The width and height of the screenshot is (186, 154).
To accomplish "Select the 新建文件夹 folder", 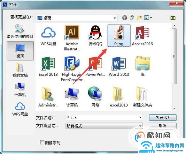I will pos(142,94).
